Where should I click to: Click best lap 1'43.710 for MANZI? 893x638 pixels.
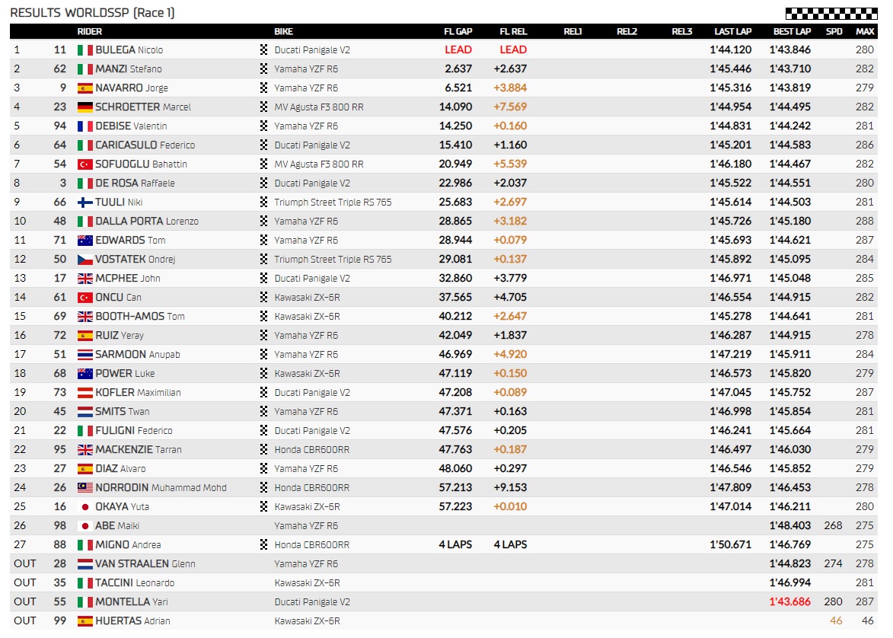coord(790,69)
